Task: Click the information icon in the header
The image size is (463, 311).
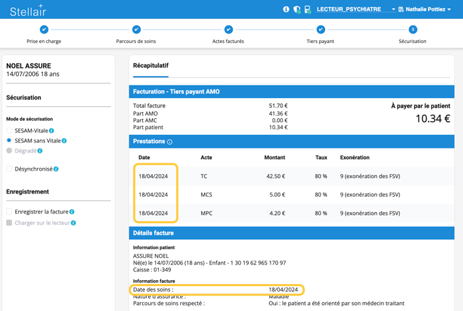Action: 286,9
